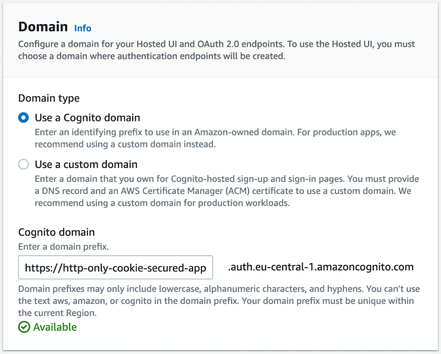This screenshot has height=354, width=441.
Task: Click the Cognito domain field label
Action: (x=56, y=232)
